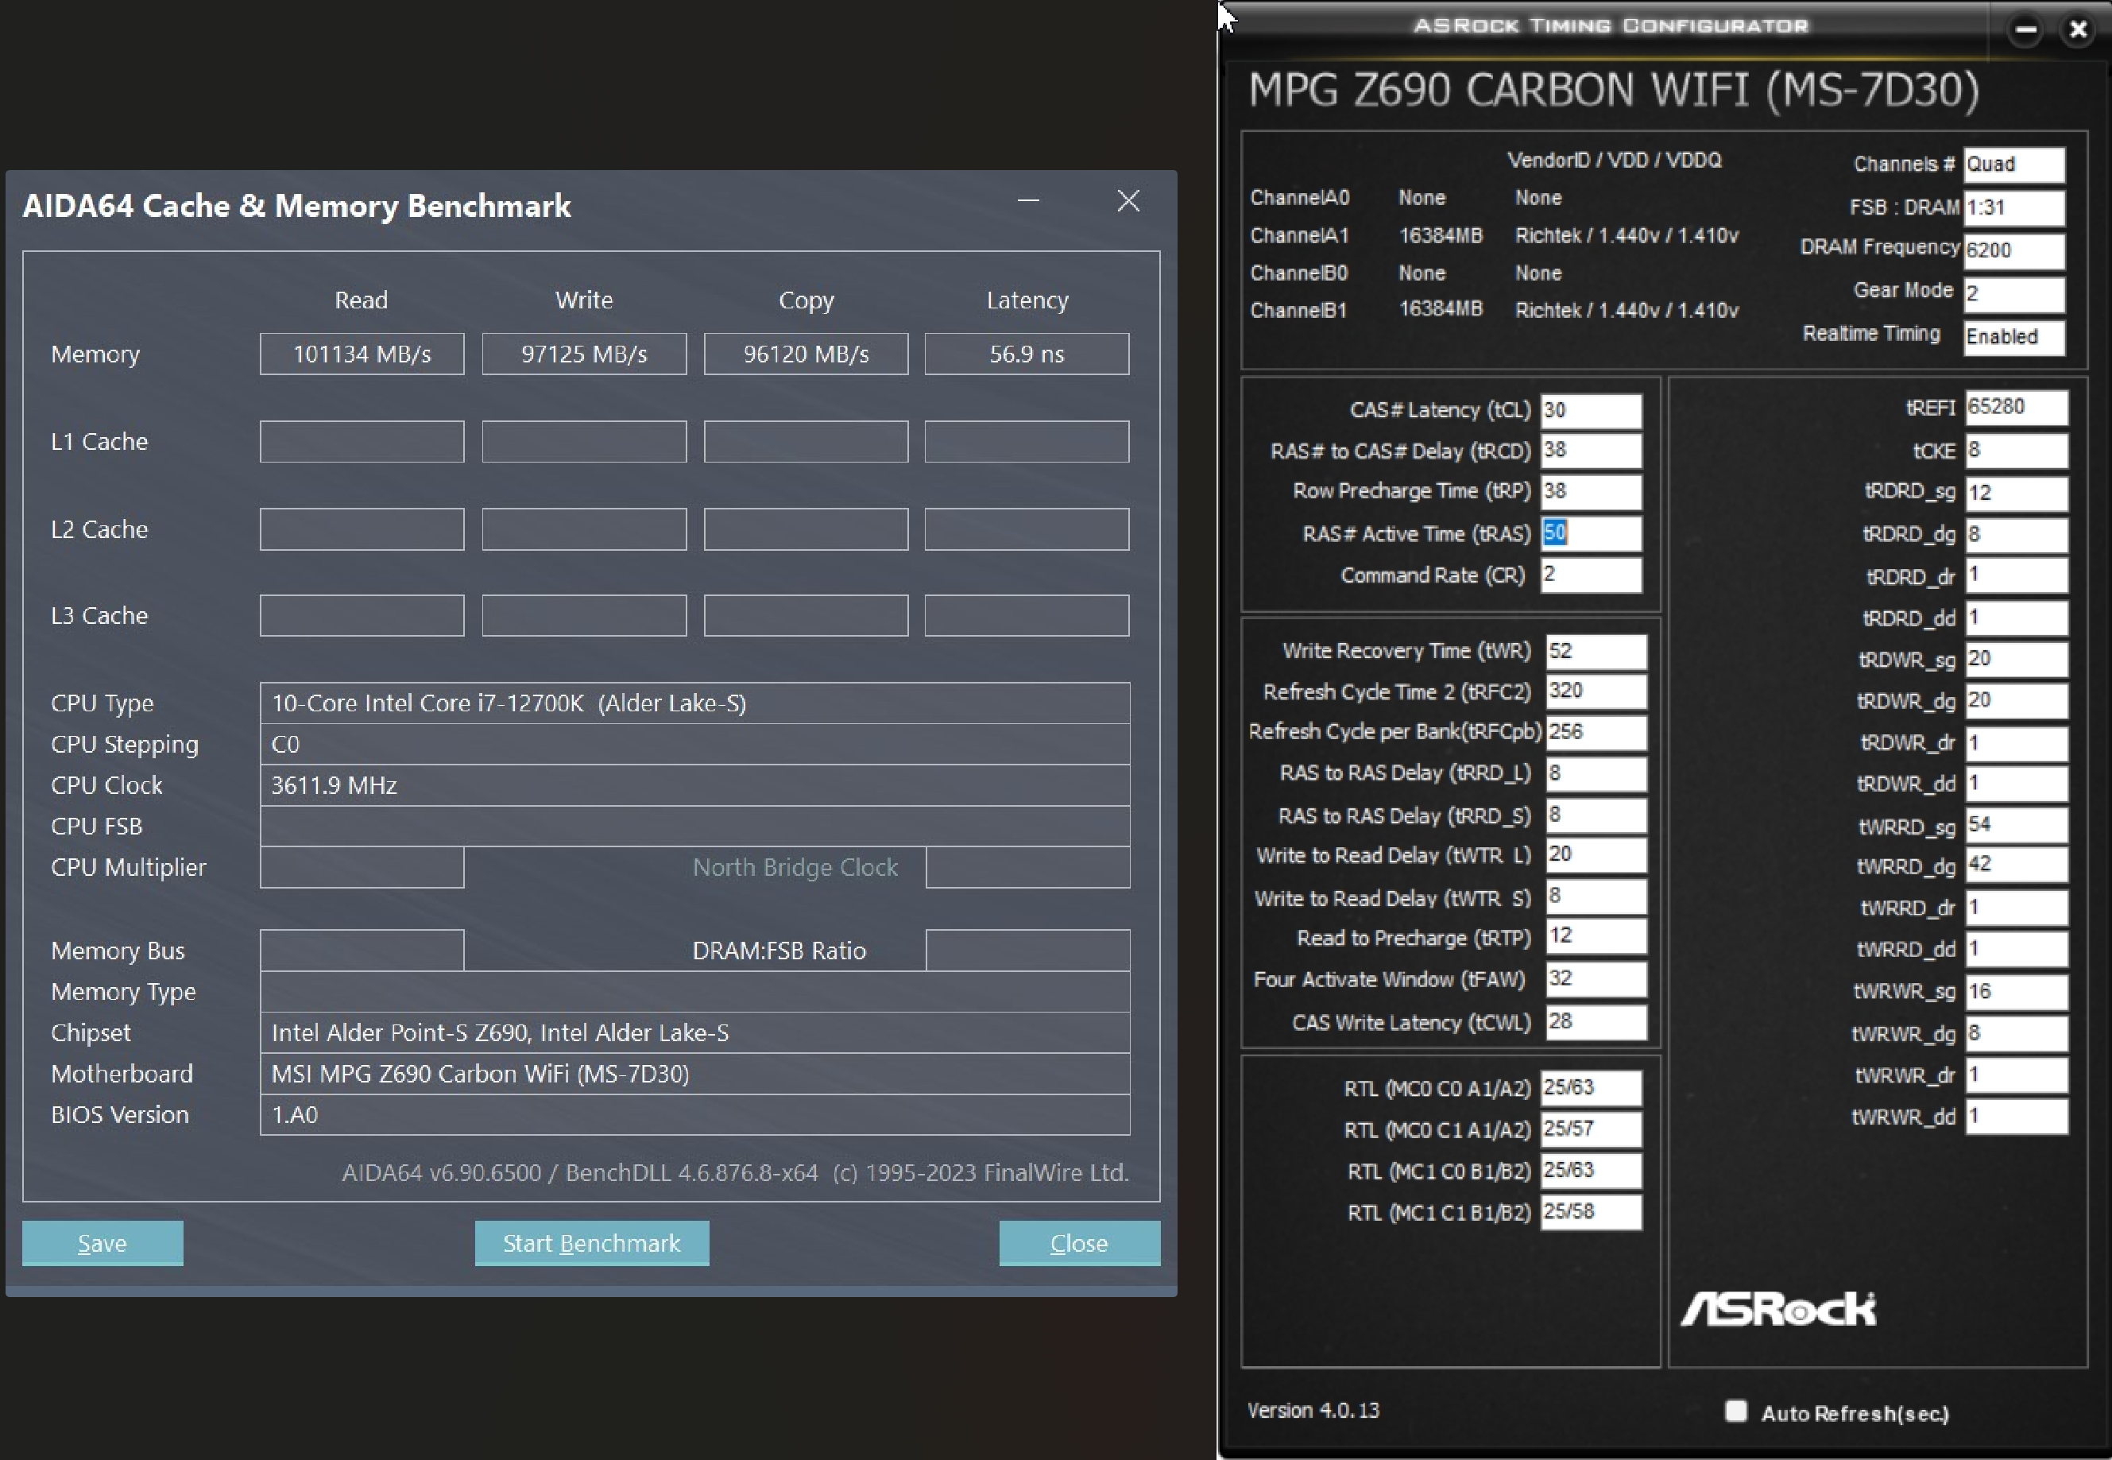Click the Refresh Cycle Time 2 (tRFC2) field
Viewport: 2112px width, 1460px height.
coord(1596,691)
